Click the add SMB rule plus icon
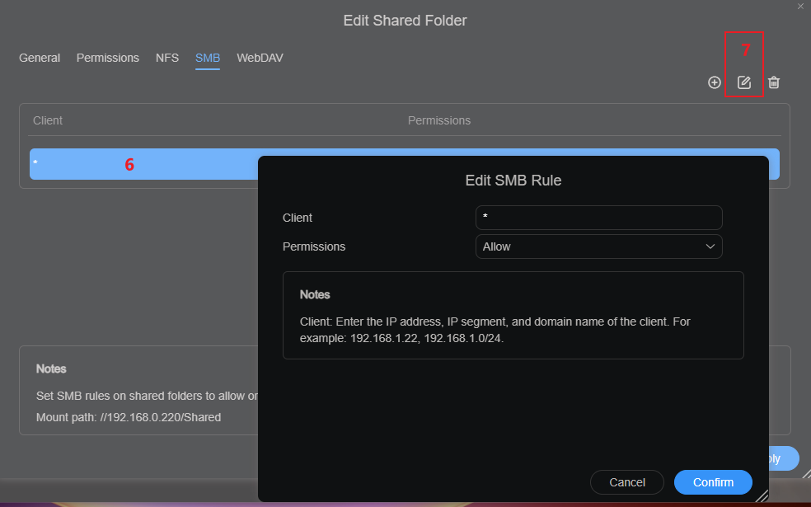Viewport: 811px width, 507px height. 715,82
